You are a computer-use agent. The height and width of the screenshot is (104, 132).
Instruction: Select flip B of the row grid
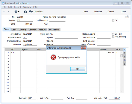tap(125, 53)
